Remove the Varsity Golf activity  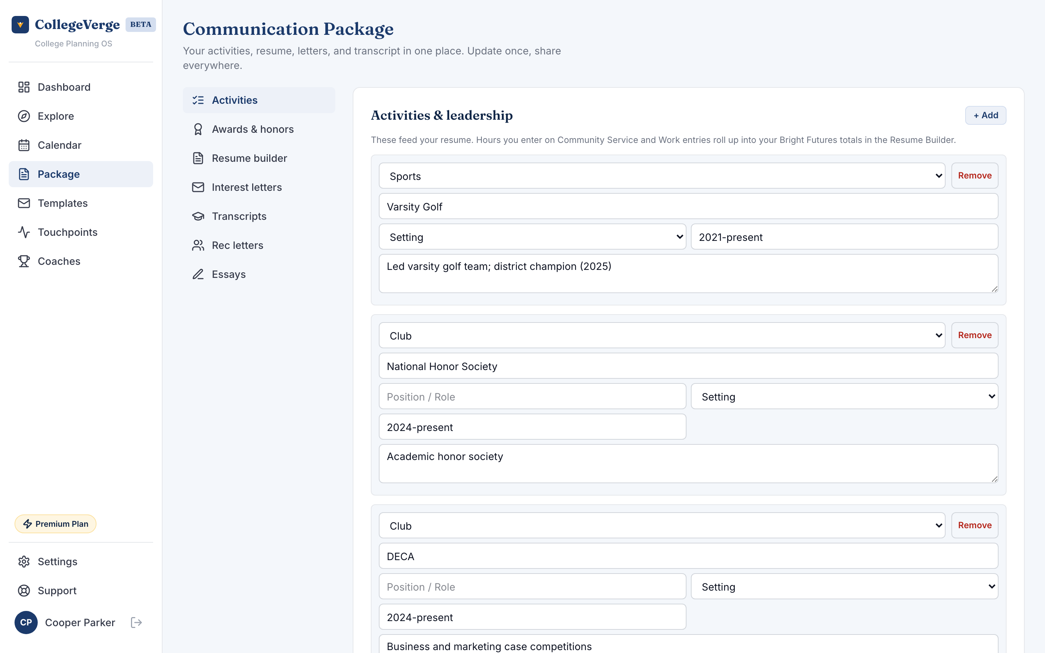click(975, 176)
